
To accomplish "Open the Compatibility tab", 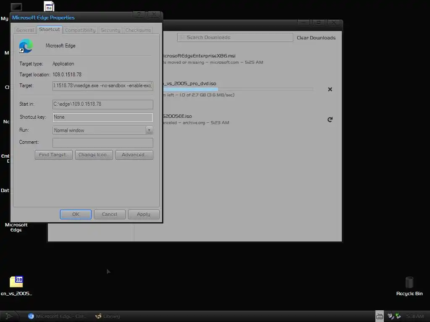I will (80, 30).
